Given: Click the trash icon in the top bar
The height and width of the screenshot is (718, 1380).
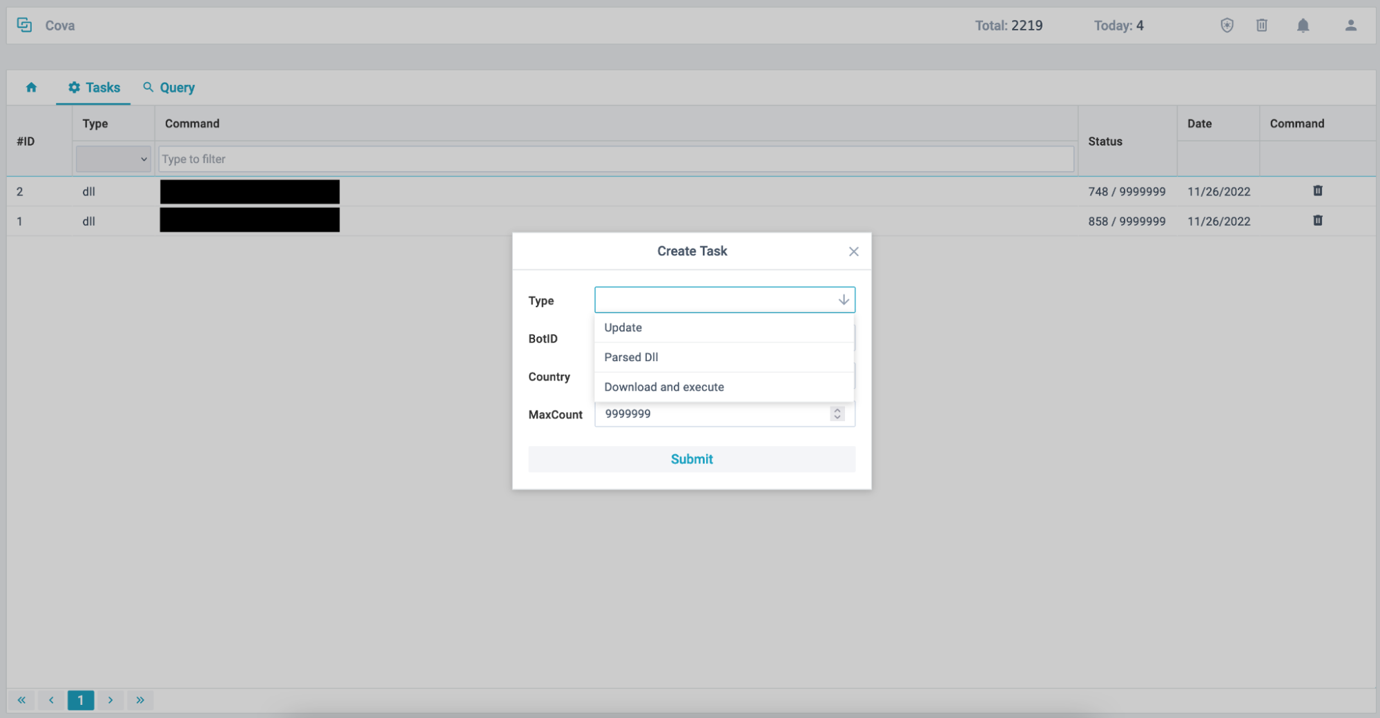Looking at the screenshot, I should [x=1261, y=26].
